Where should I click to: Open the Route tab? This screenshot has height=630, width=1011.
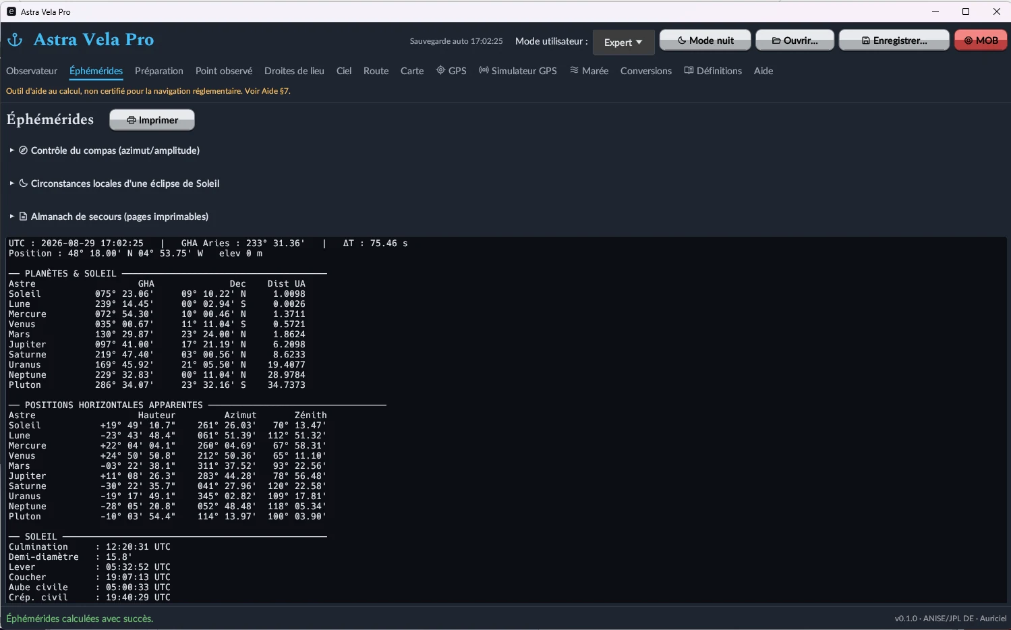click(x=376, y=71)
